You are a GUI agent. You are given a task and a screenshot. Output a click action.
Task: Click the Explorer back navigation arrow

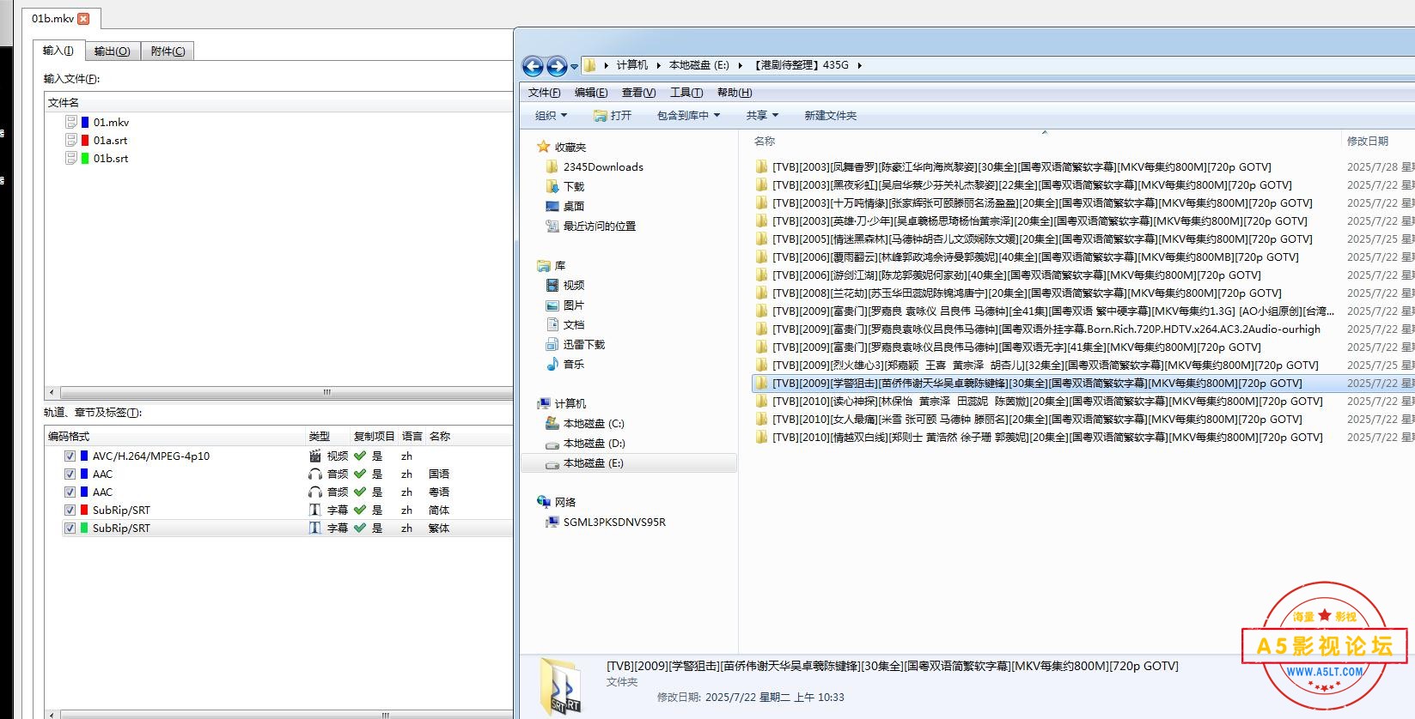[533, 66]
